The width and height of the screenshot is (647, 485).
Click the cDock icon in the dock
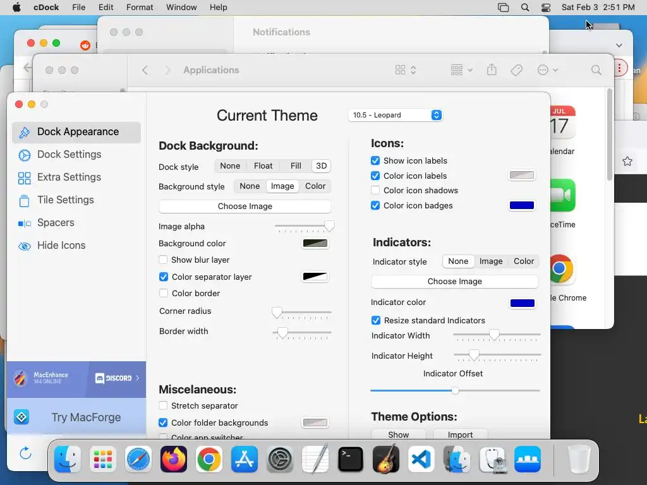528,459
